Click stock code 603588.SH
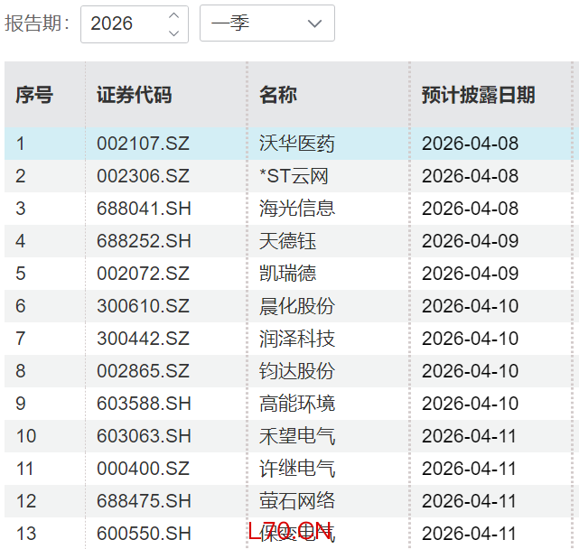The height and width of the screenshot is (549, 579). (144, 404)
